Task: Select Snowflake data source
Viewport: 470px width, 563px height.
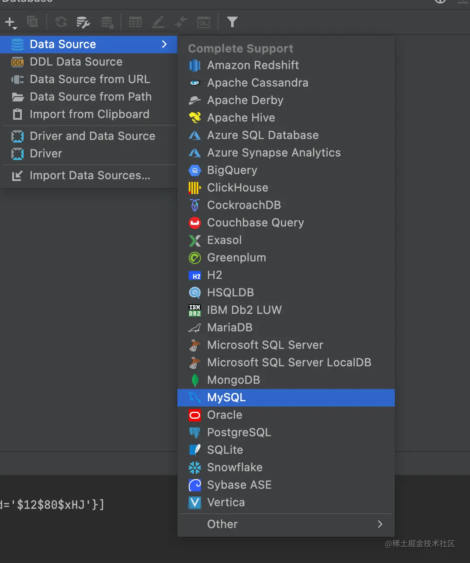Action: pyautogui.click(x=286, y=467)
